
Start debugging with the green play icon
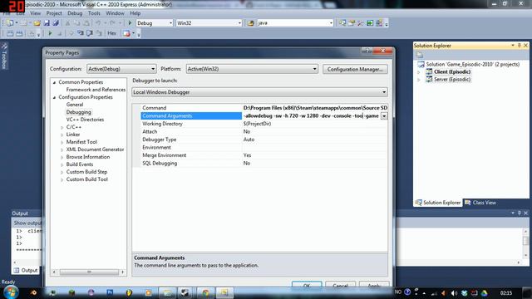point(130,23)
